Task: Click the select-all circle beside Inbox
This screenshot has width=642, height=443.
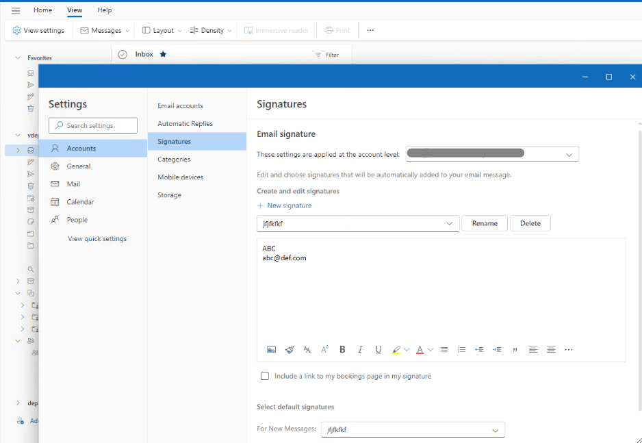Action: coord(122,55)
